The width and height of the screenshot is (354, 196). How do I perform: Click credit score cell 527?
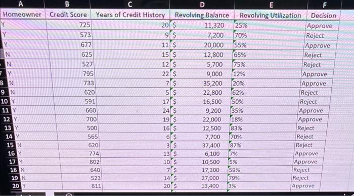click(73, 64)
